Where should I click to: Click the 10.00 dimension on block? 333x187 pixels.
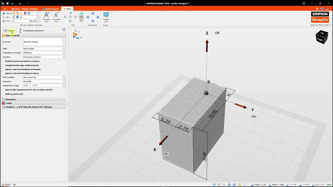pos(213,114)
